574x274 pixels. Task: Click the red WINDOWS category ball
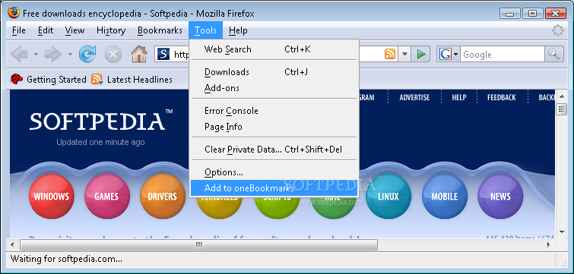(52, 196)
